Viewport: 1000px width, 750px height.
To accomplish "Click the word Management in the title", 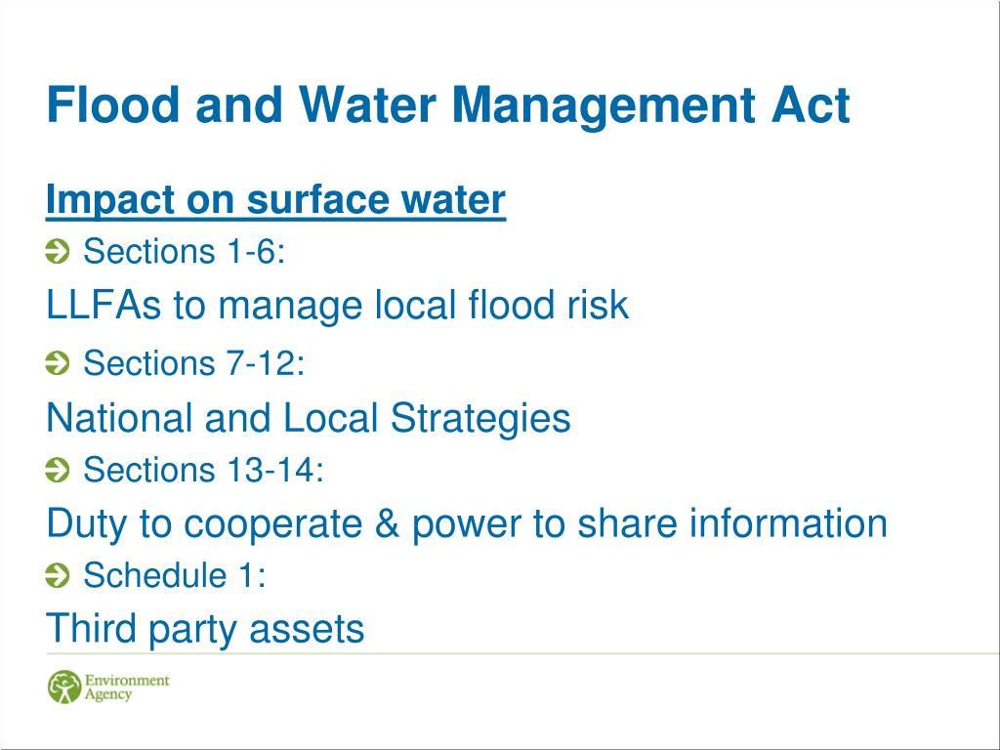I will pos(604,105).
